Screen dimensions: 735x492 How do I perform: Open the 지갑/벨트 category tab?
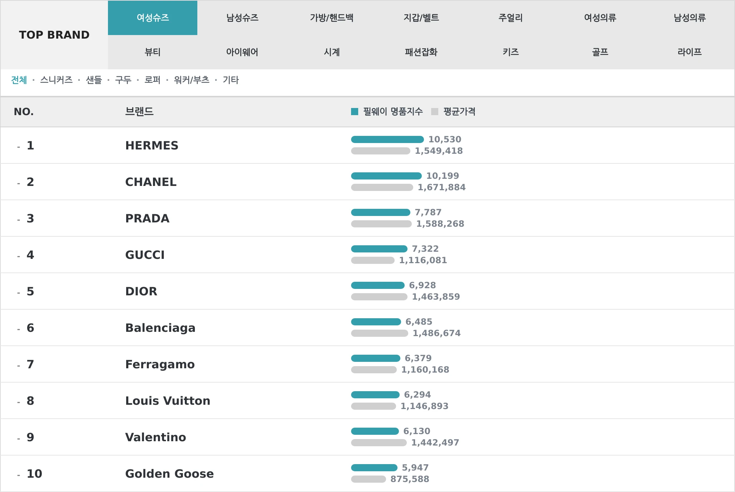click(421, 18)
